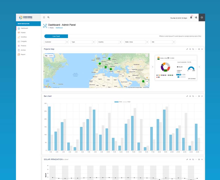Open the State / Area dropdown

pyautogui.click(x=136, y=42)
